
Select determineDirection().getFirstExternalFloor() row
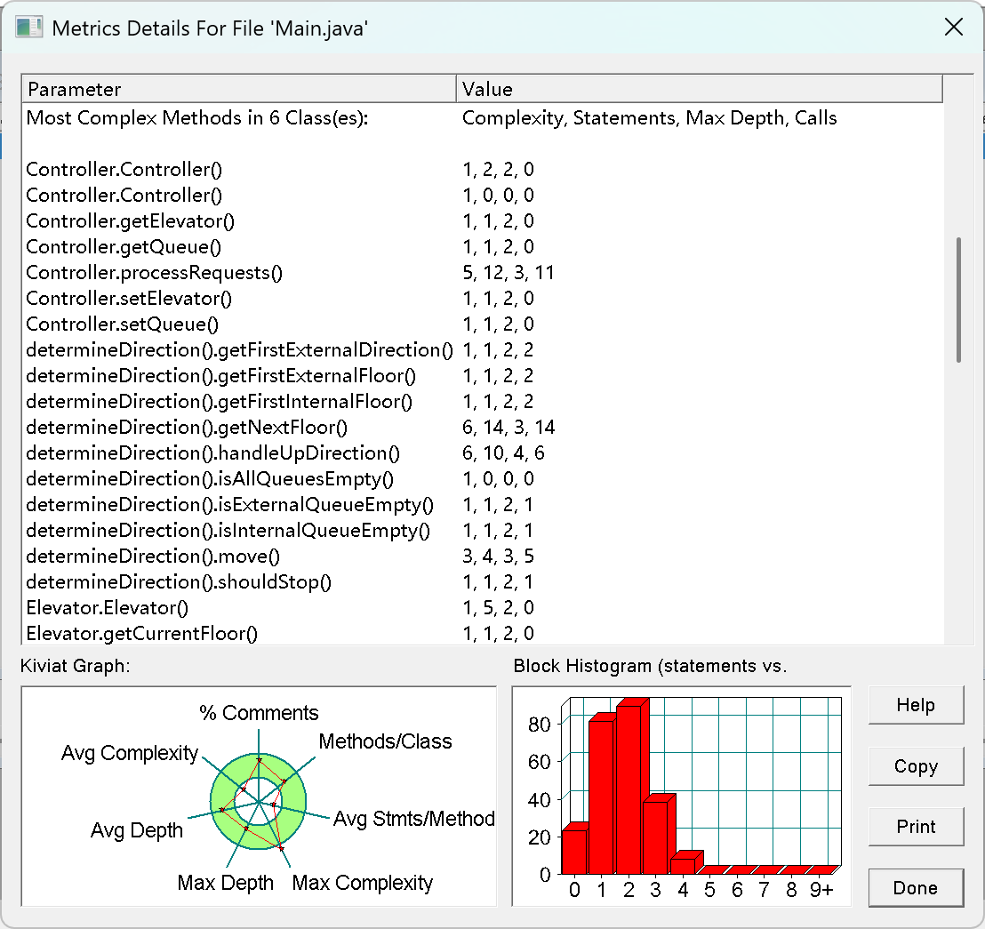click(x=483, y=376)
